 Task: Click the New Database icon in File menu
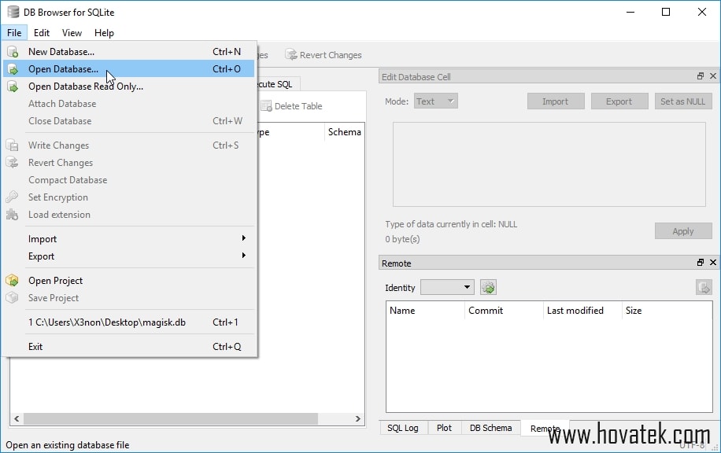(x=13, y=51)
